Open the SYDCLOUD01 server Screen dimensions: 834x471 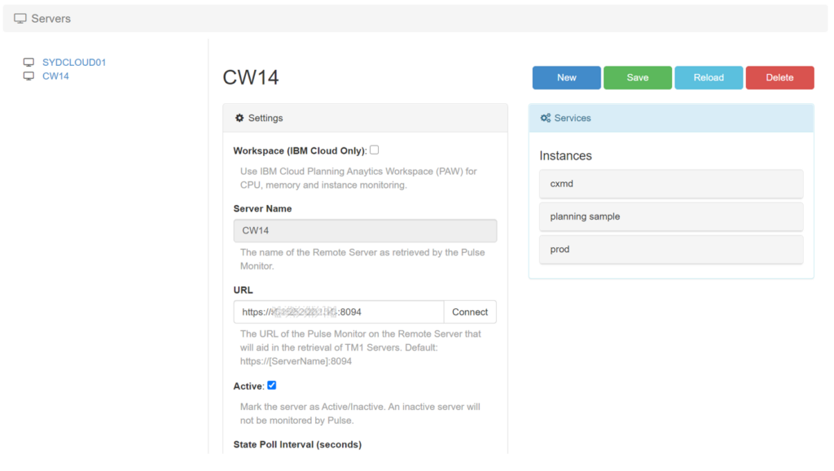click(x=74, y=63)
